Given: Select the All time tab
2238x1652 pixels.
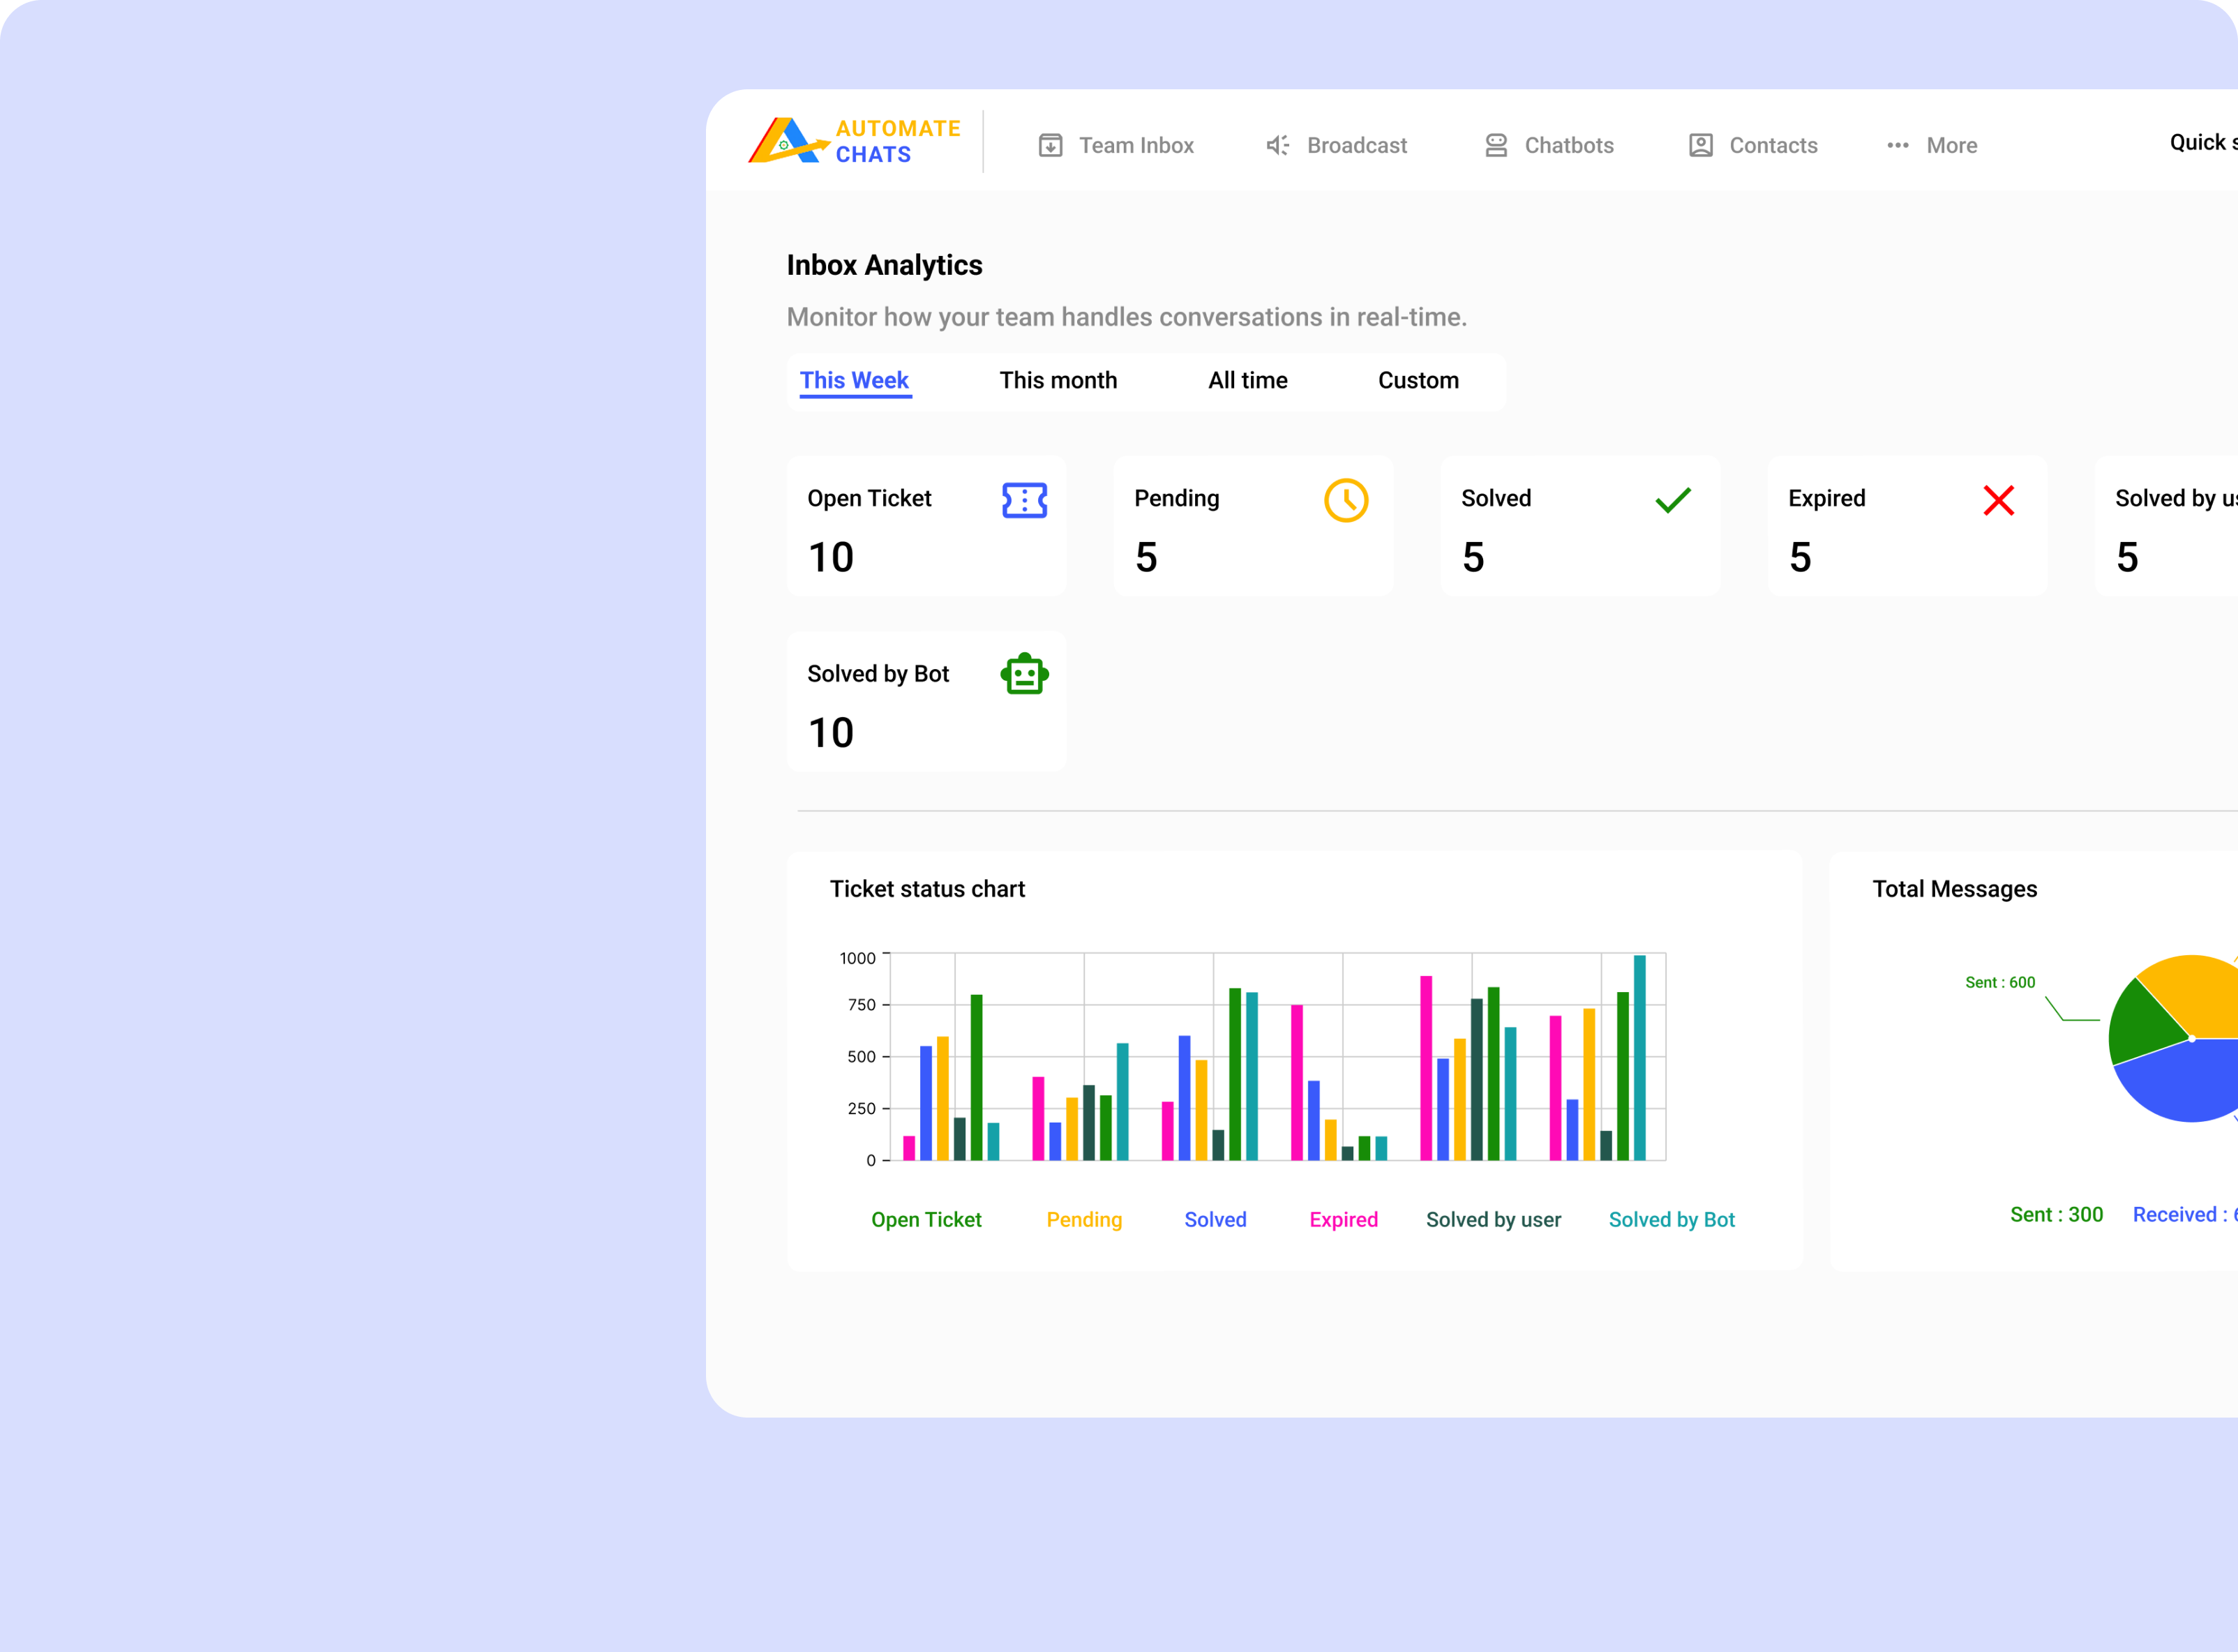Looking at the screenshot, I should (x=1247, y=380).
